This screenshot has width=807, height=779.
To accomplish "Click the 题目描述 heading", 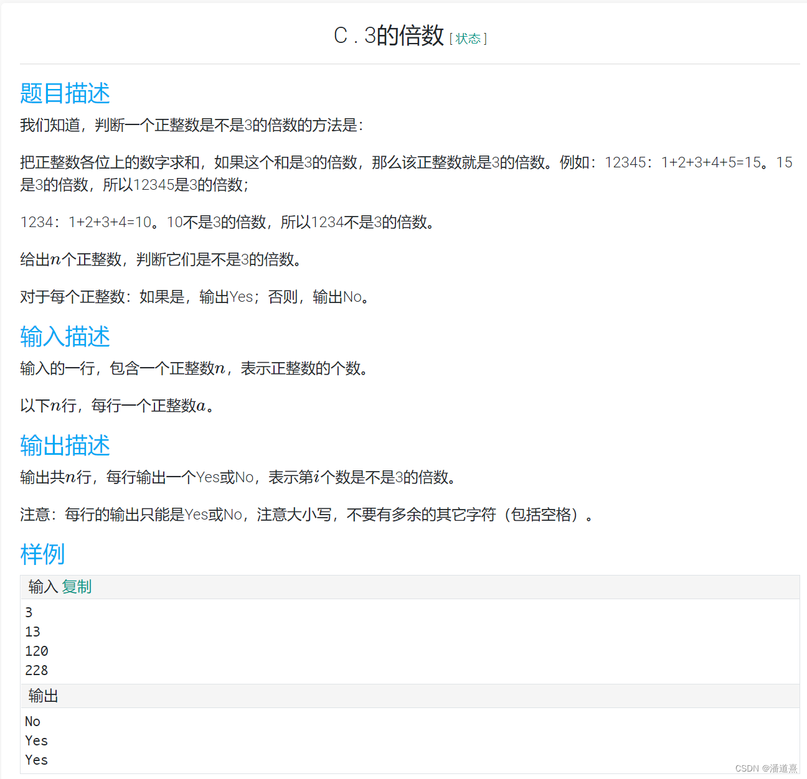I will (x=65, y=93).
